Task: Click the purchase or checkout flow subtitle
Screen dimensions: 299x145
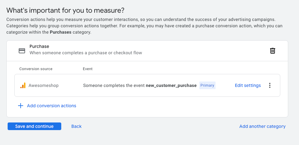Action: pyautogui.click(x=86, y=53)
